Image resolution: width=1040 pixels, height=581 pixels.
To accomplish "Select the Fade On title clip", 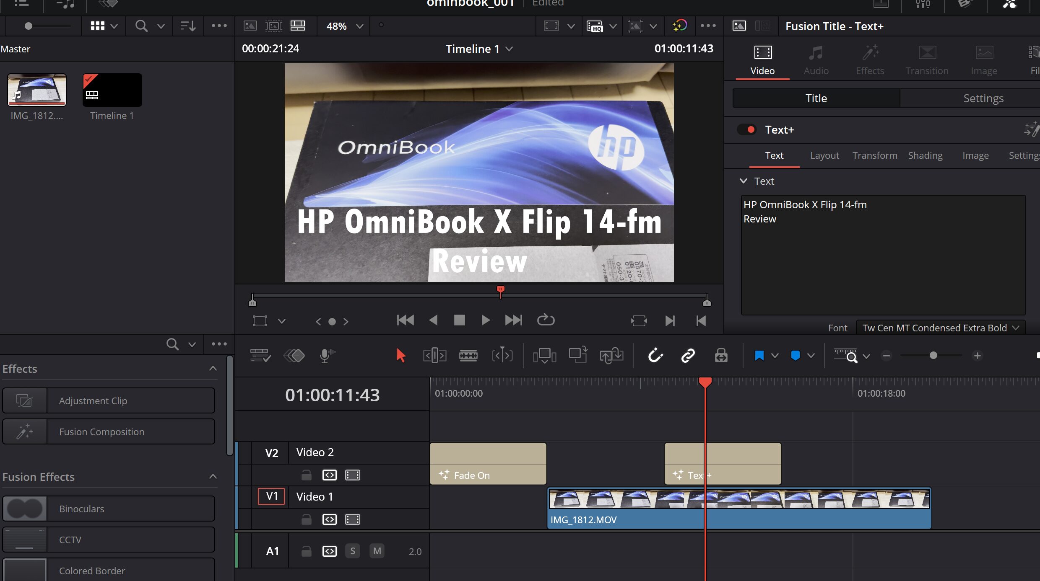I will click(x=488, y=464).
